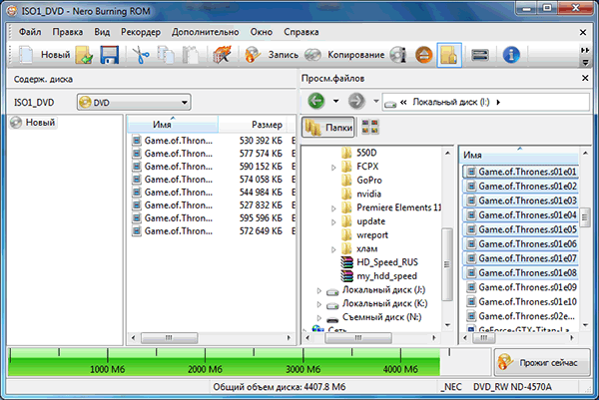Select file Game.of.Thrones.s01e01 in browser
The image size is (599, 400).
(x=521, y=172)
